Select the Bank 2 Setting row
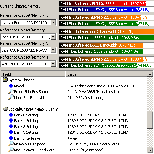The height and width of the screenshot is (154, 154). point(74,127)
